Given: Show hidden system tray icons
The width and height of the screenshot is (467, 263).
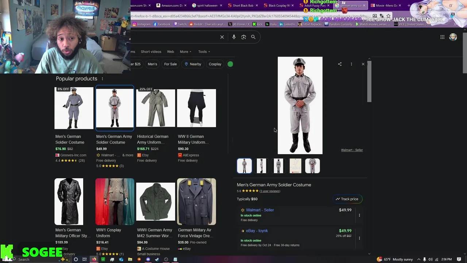Looking at the screenshot, I should pos(418,259).
